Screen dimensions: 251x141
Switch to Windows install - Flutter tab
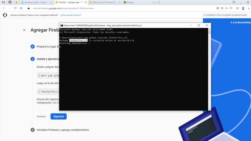(x=35, y=2)
